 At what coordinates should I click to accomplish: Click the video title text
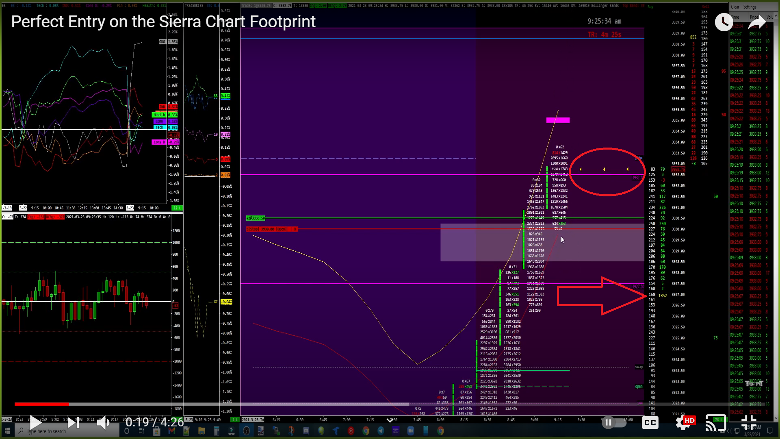163,22
